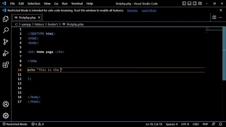226x127 pixels.
Task: Click the VS Code logo in title bar
Action: point(4,4)
